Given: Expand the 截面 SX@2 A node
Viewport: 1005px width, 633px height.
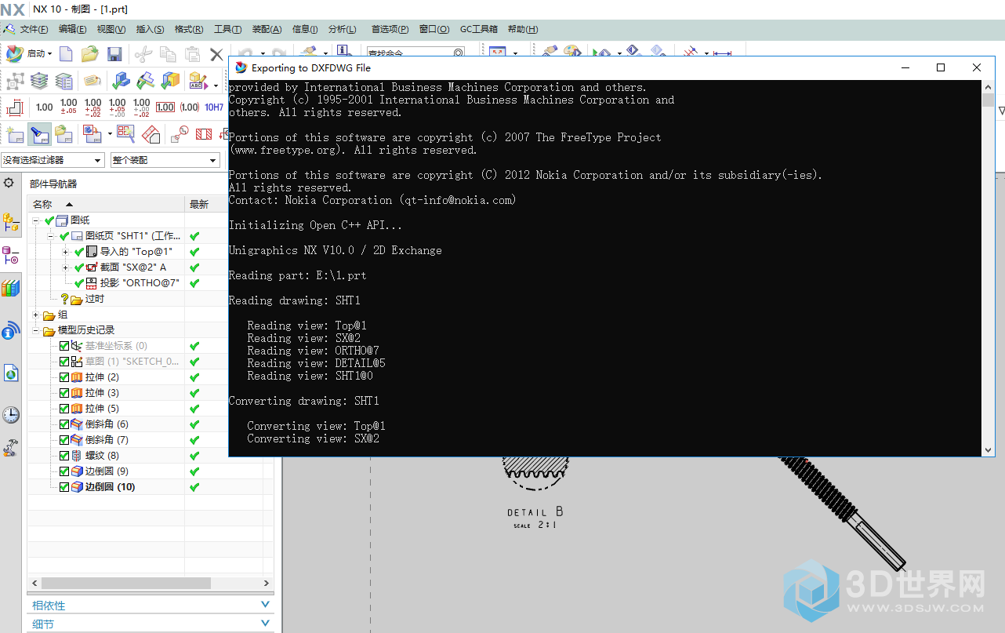Looking at the screenshot, I should [66, 267].
